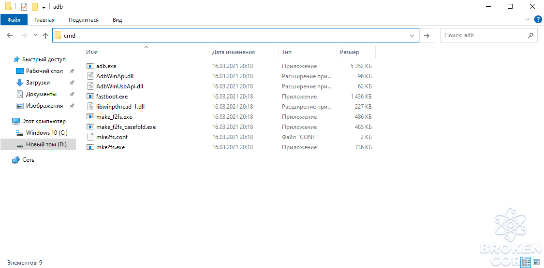
Task: Click the AdbWinUsbApi.dll file icon
Action: click(90, 86)
